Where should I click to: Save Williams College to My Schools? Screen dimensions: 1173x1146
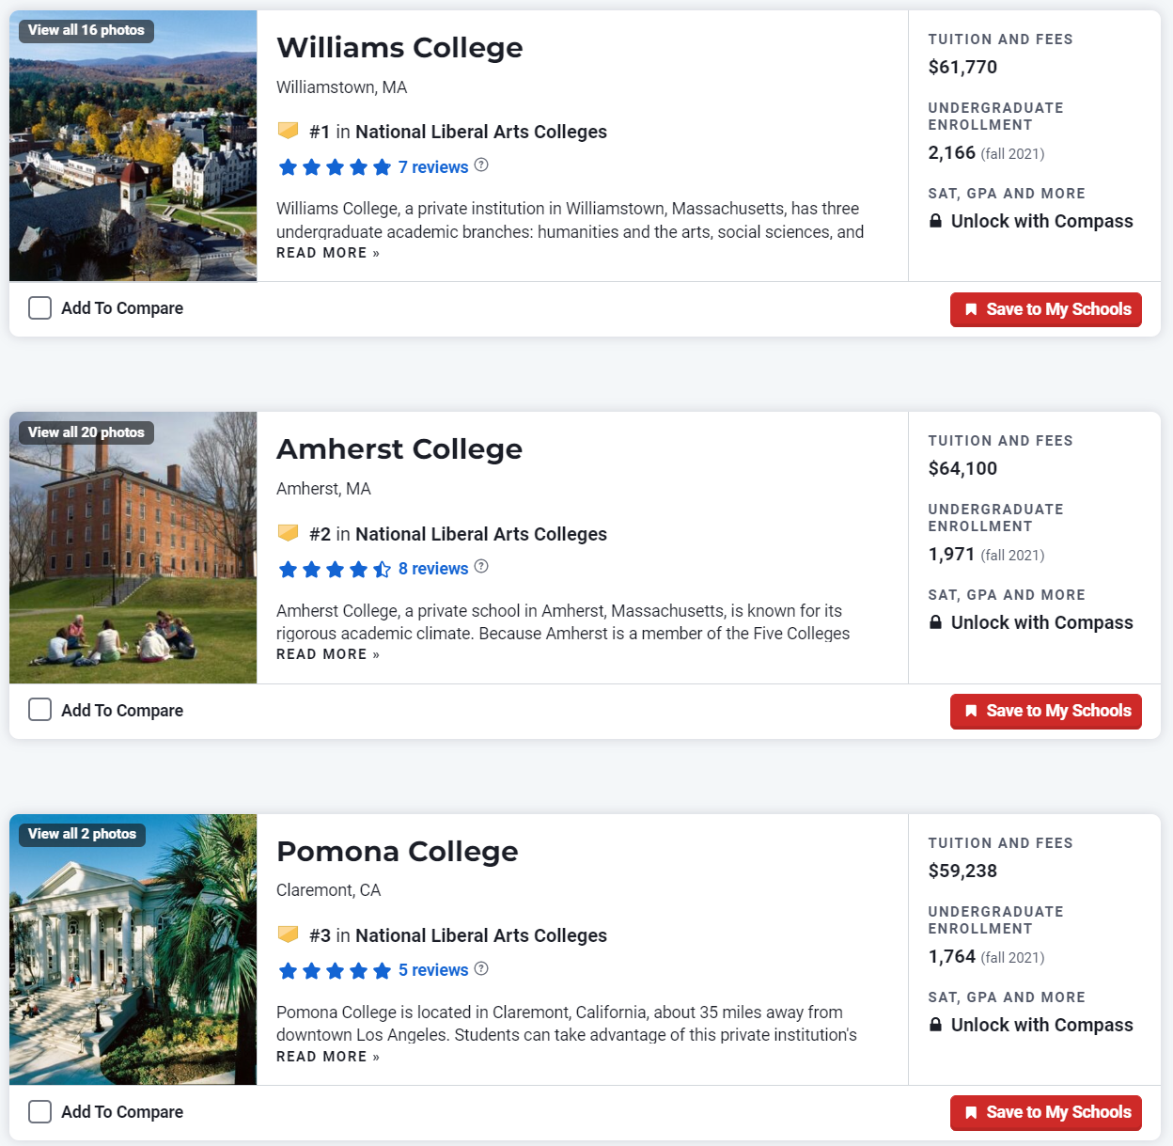[x=1045, y=309]
